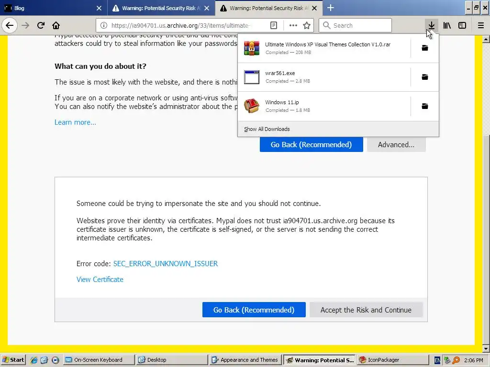Focus the Search box in toolbar
Viewport: 490px width, 367px height.
355,25
